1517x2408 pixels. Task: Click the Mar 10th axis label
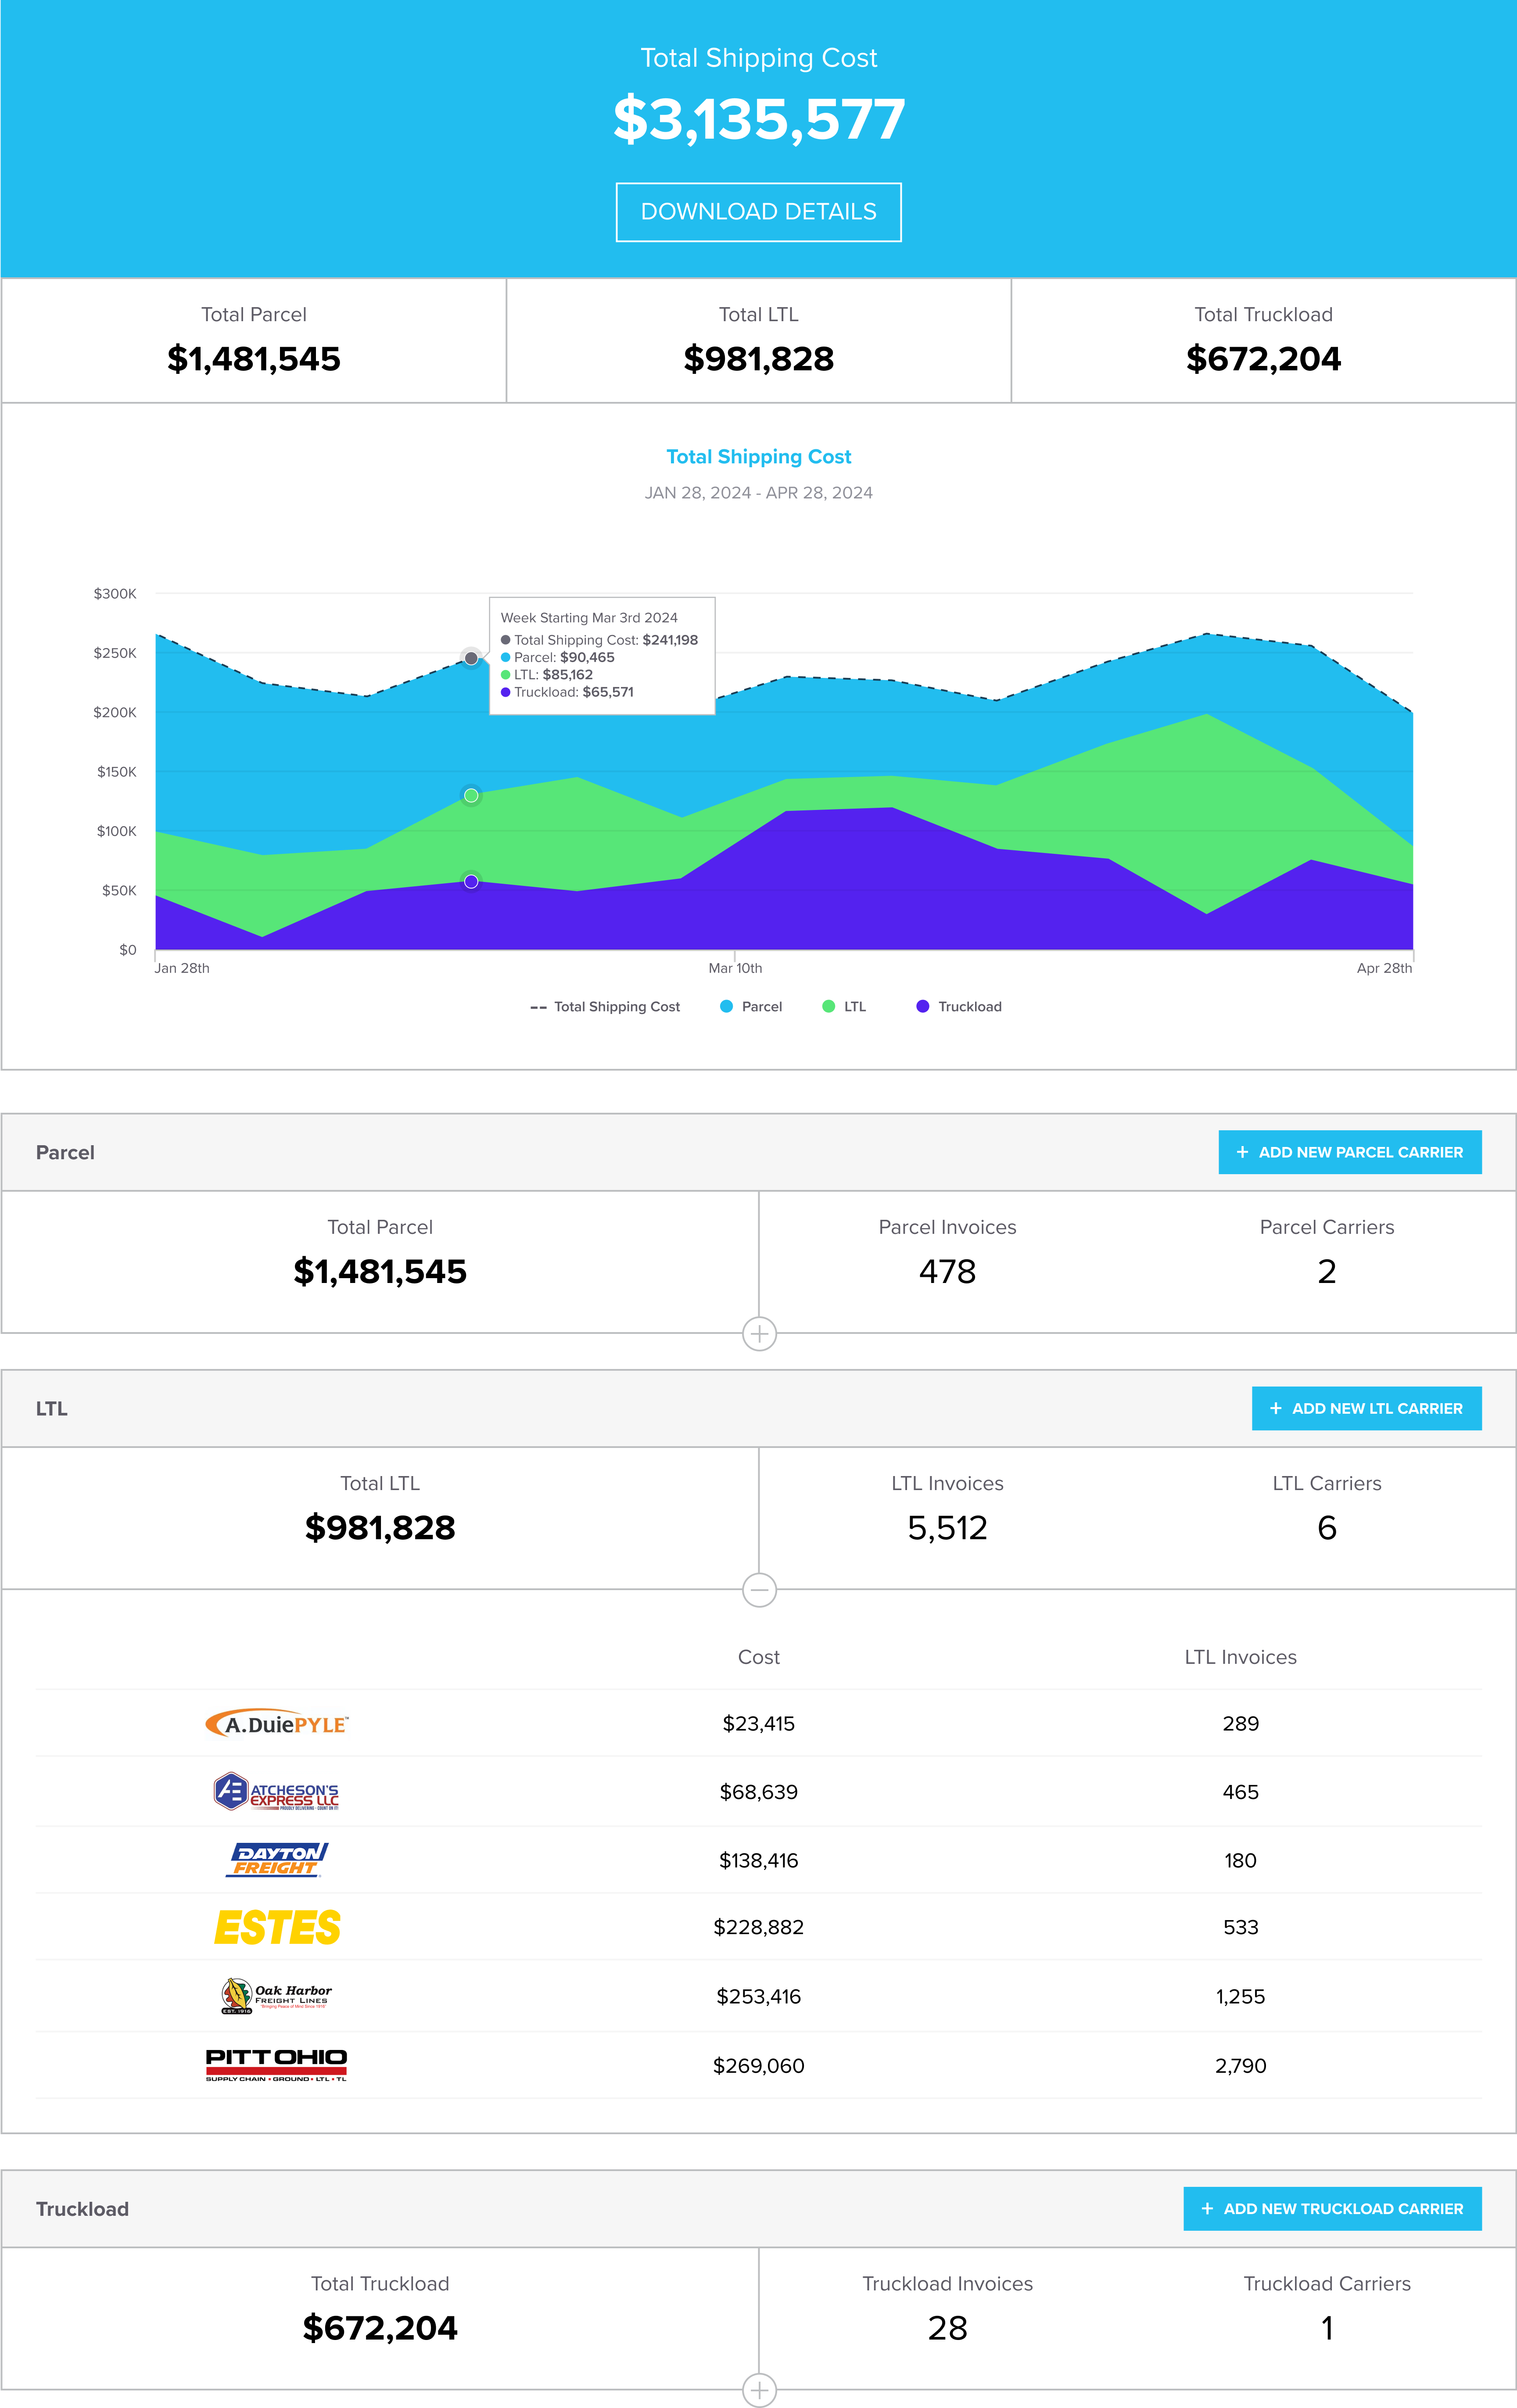pyautogui.click(x=735, y=968)
